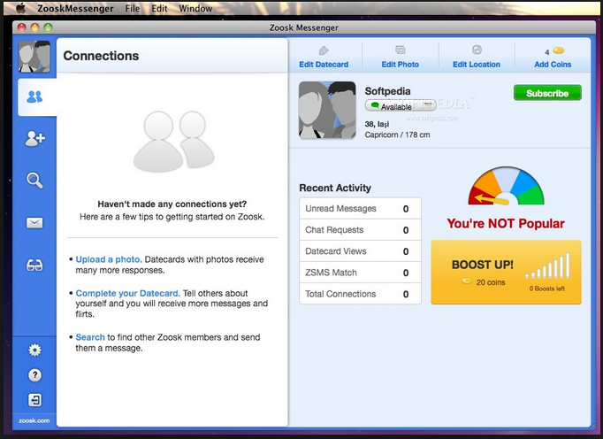This screenshot has height=439, width=603.
Task: Open the Edit menu
Action: coord(159,9)
